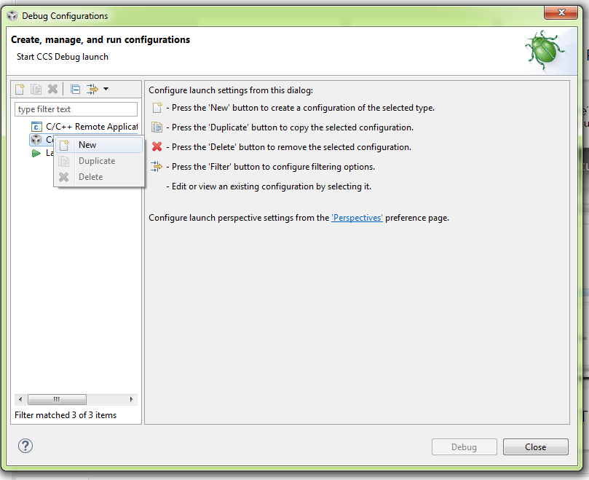Choose Delete from the context menu

click(99, 177)
